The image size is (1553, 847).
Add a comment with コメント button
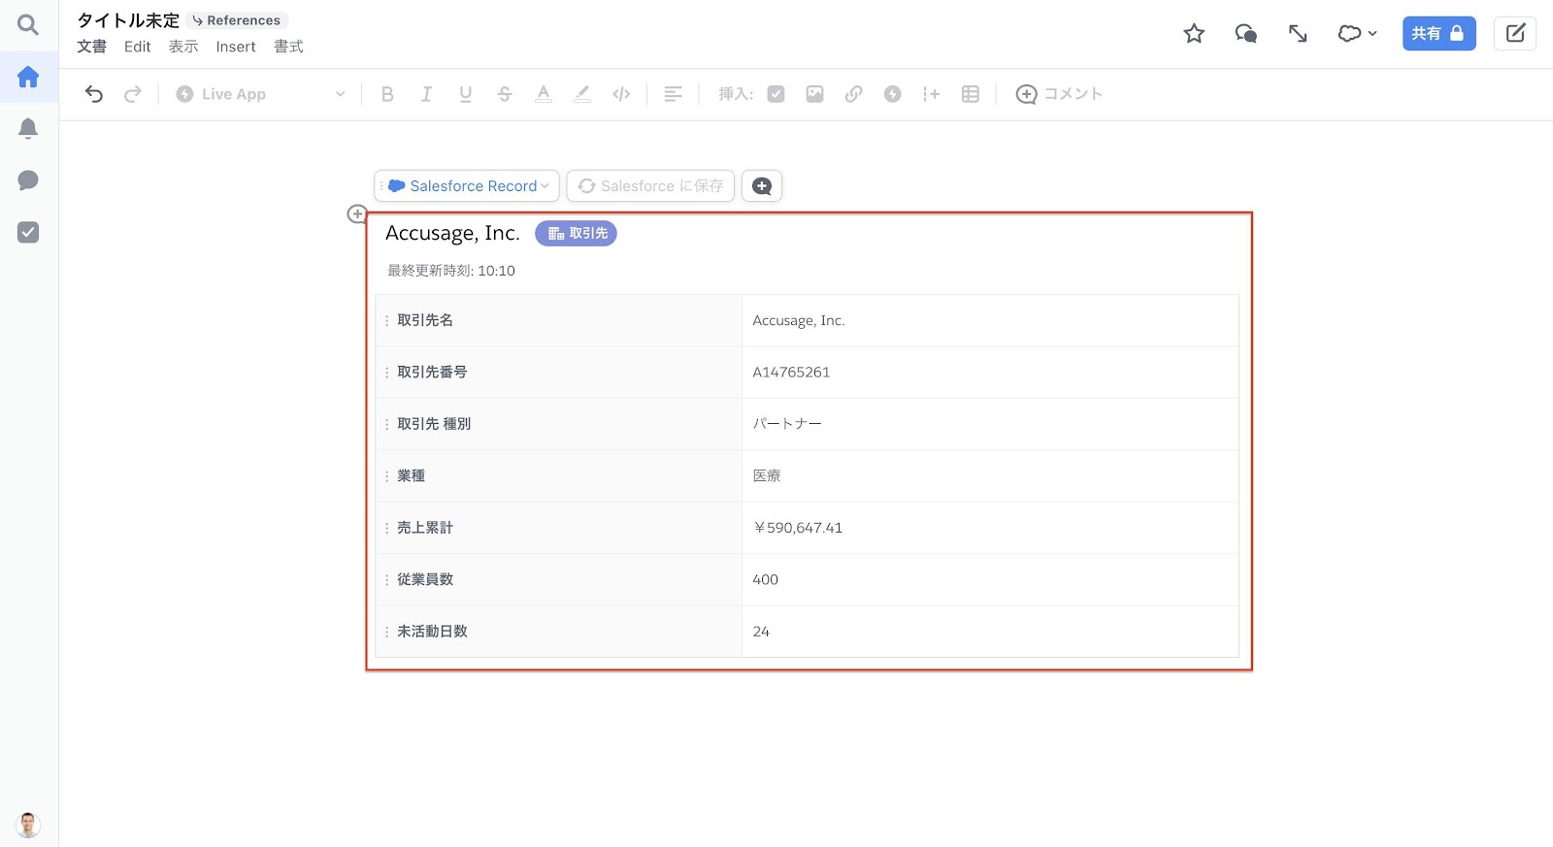(1059, 94)
